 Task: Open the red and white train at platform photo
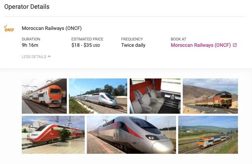53,135
